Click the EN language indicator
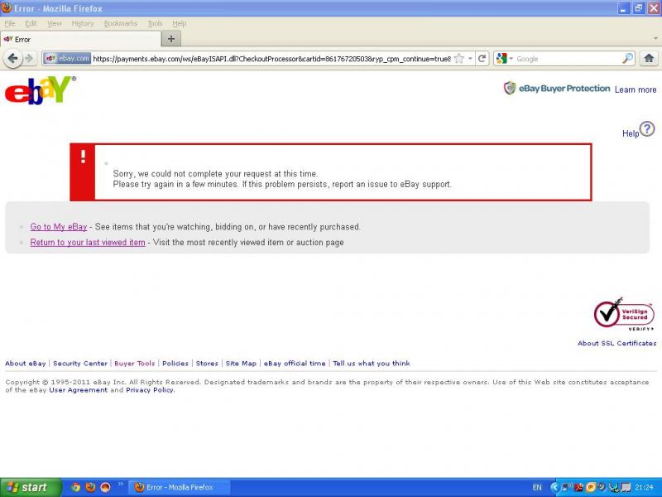This screenshot has width=662, height=497. 537,487
